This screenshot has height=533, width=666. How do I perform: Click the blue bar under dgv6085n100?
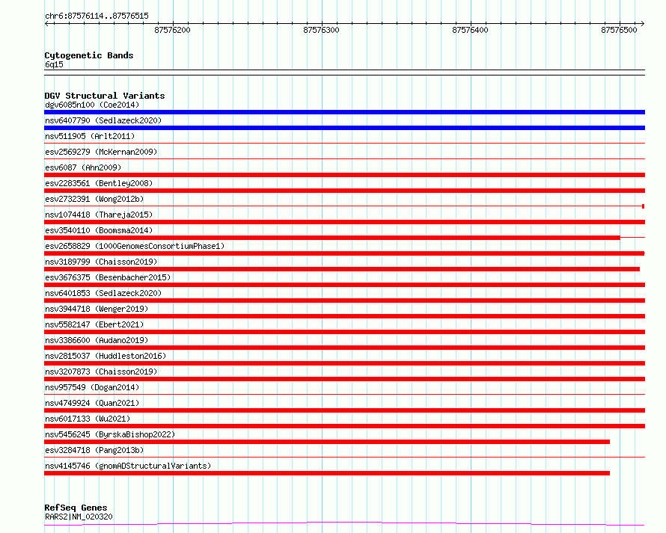(344, 112)
